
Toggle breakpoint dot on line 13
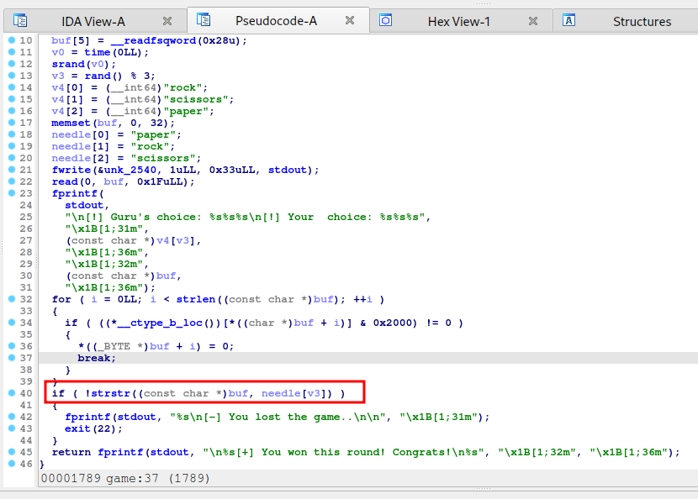(10, 76)
